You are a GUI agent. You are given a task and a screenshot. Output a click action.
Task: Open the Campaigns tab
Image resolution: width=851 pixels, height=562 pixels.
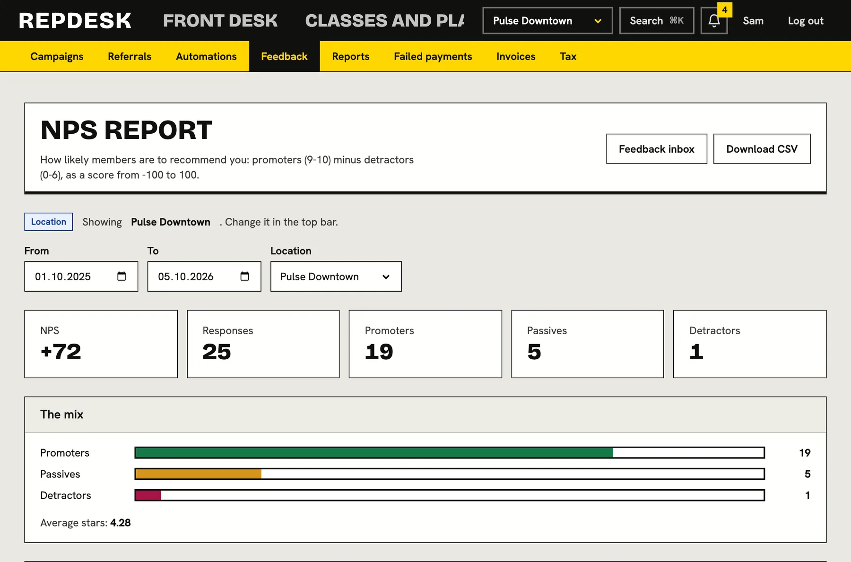(57, 56)
